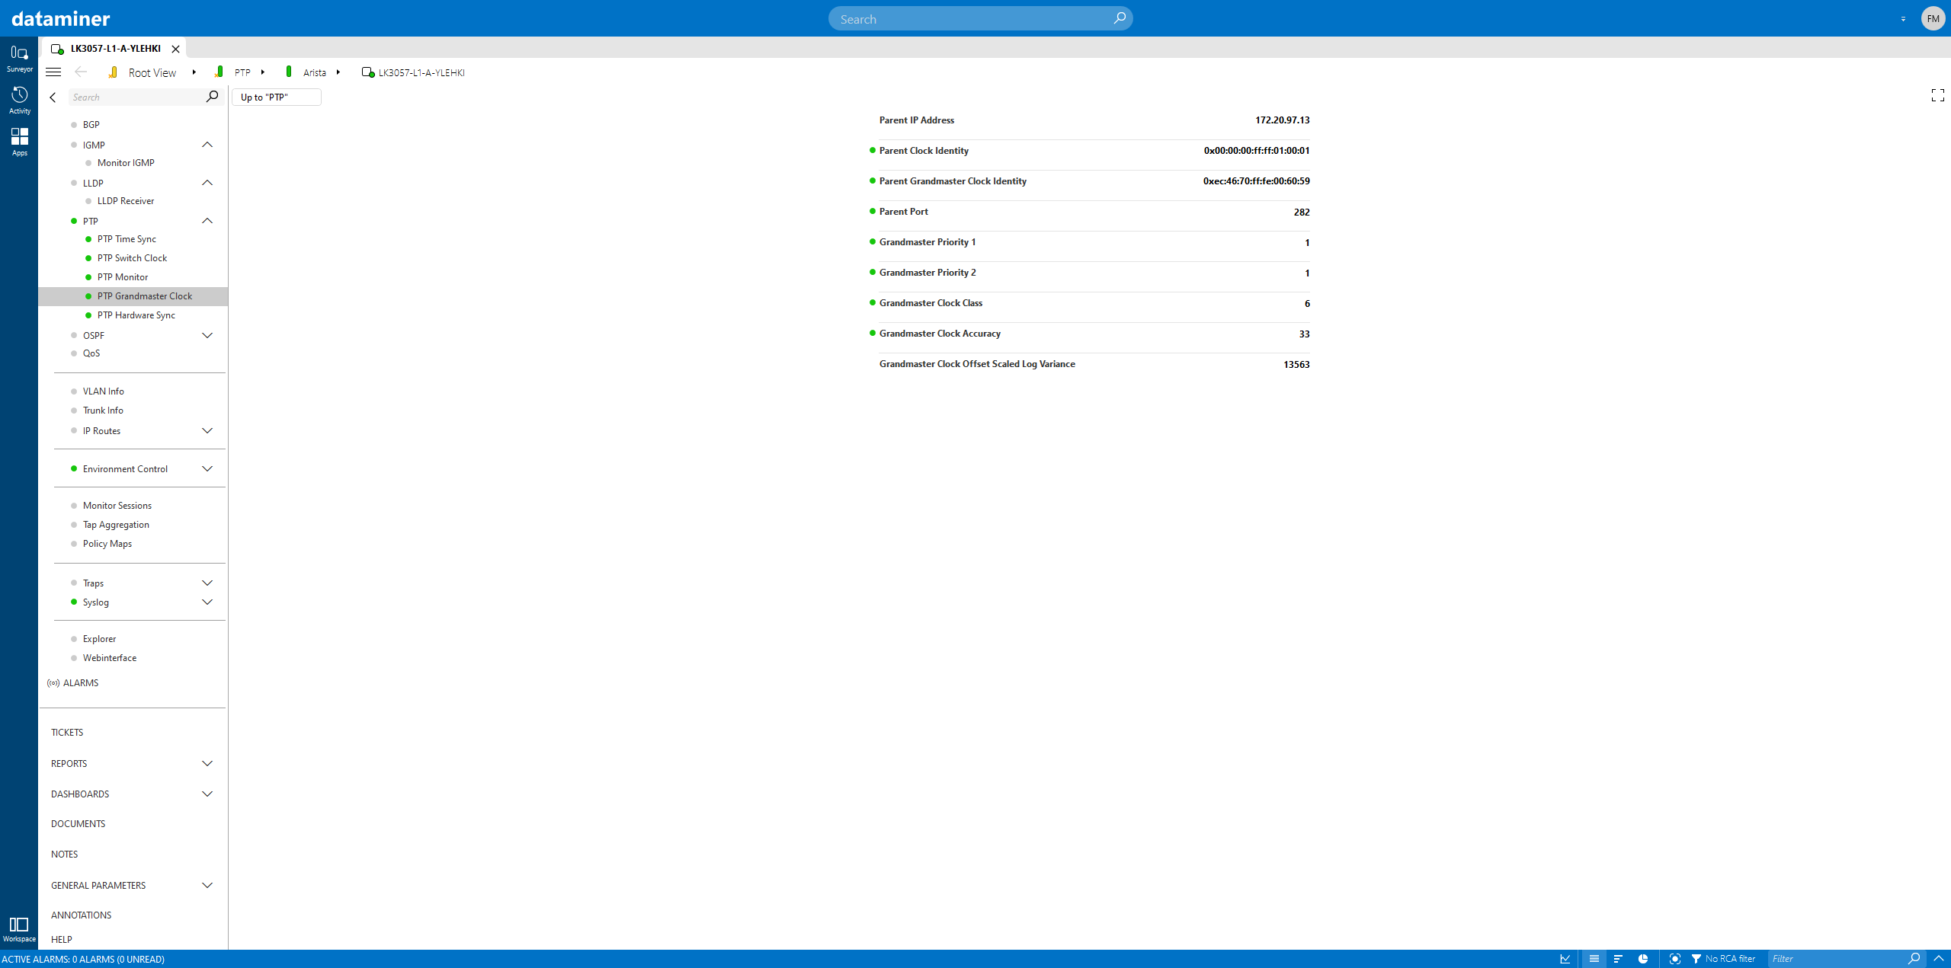Open the TICKETS section

67,733
